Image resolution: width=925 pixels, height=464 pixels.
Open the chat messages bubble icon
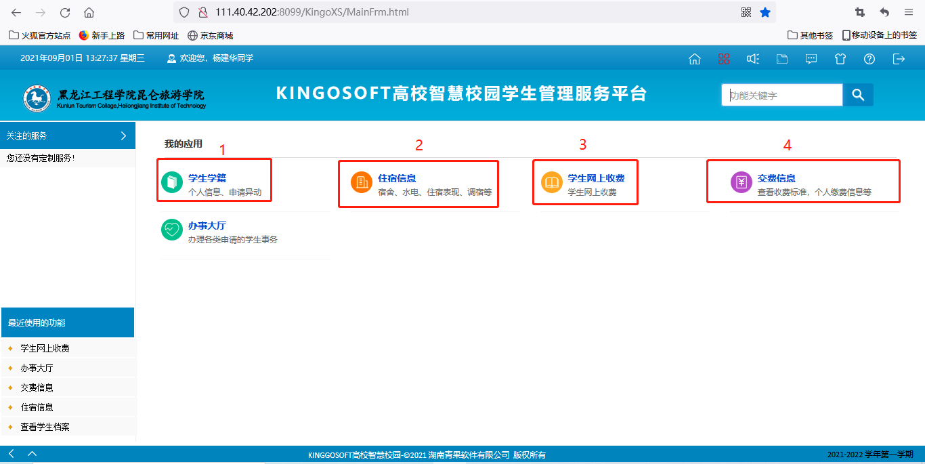point(811,59)
